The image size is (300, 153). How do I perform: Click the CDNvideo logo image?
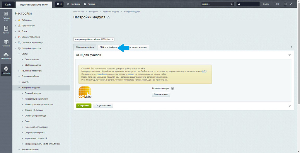coord(85,92)
